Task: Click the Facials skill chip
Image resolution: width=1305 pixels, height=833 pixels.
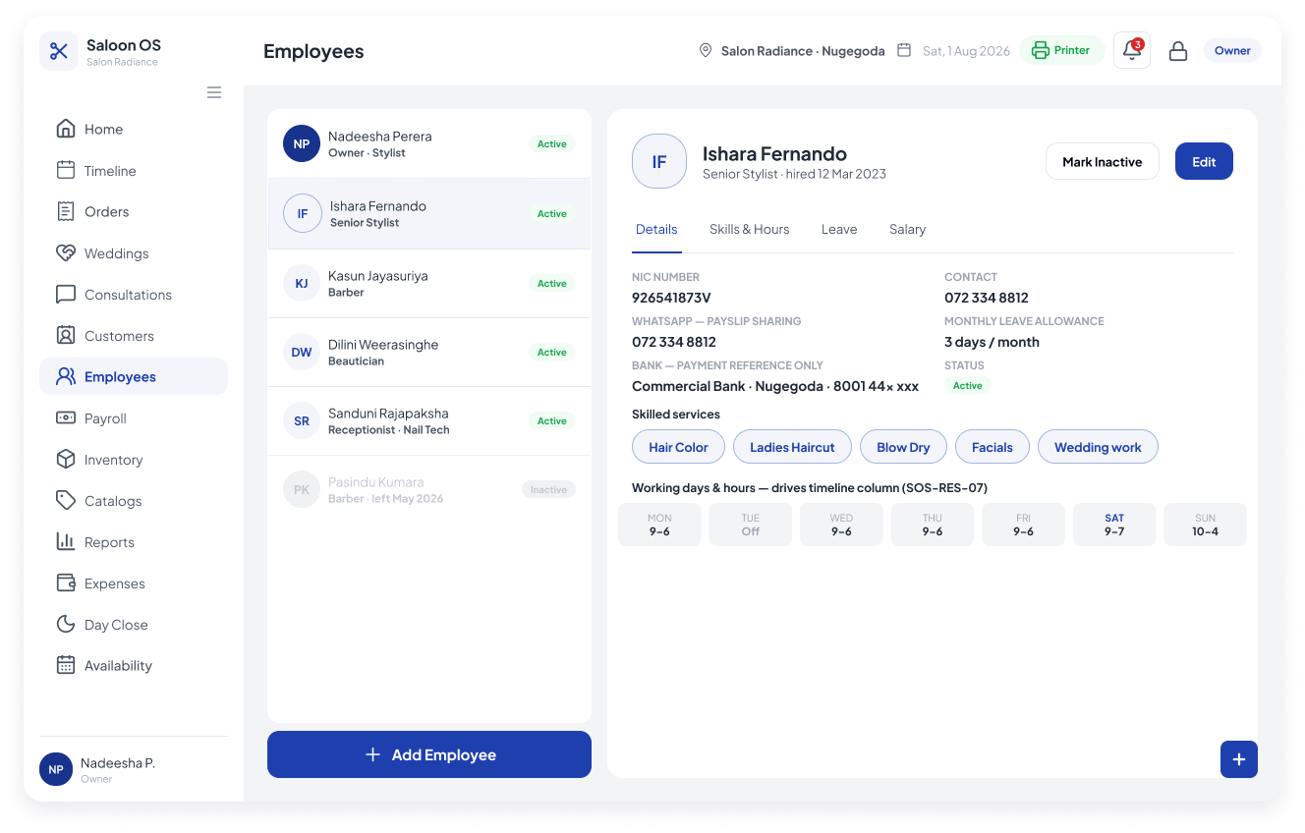Action: click(993, 447)
